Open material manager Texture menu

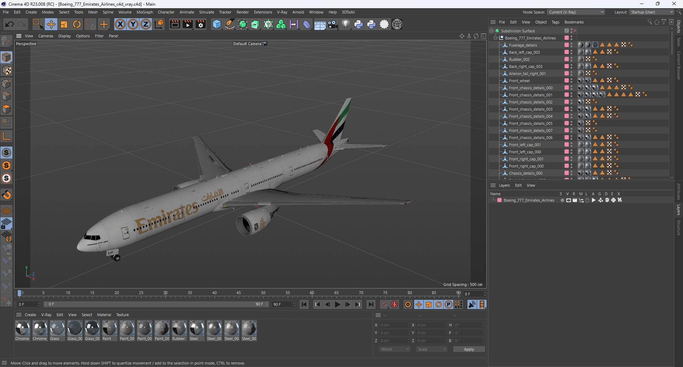(x=122, y=315)
